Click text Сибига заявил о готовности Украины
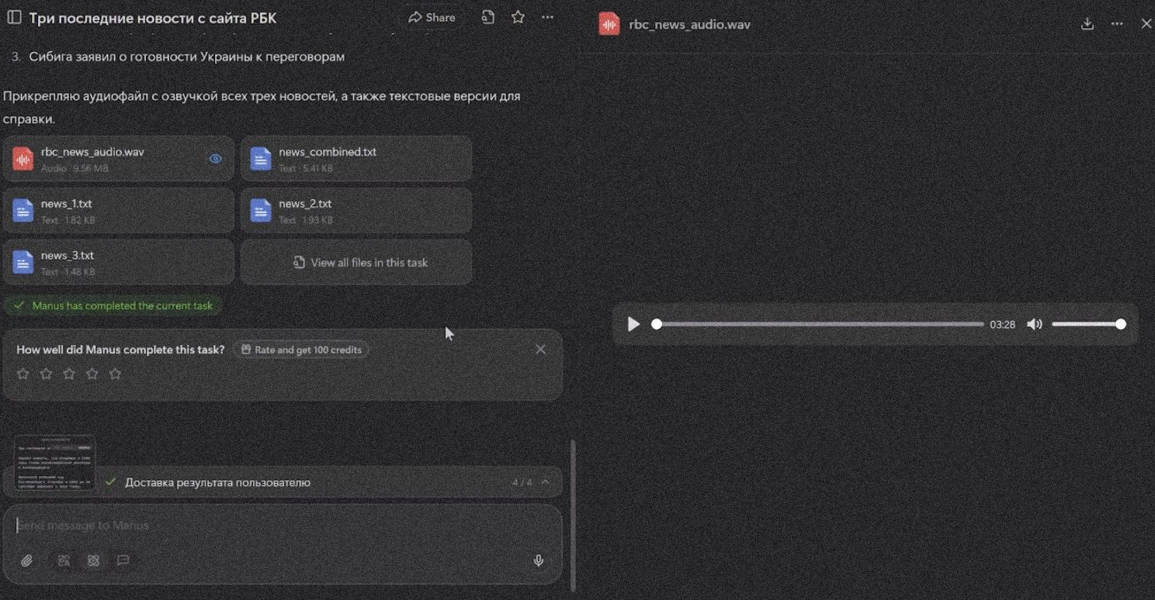Image resolution: width=1155 pixels, height=600 pixels. [187, 57]
